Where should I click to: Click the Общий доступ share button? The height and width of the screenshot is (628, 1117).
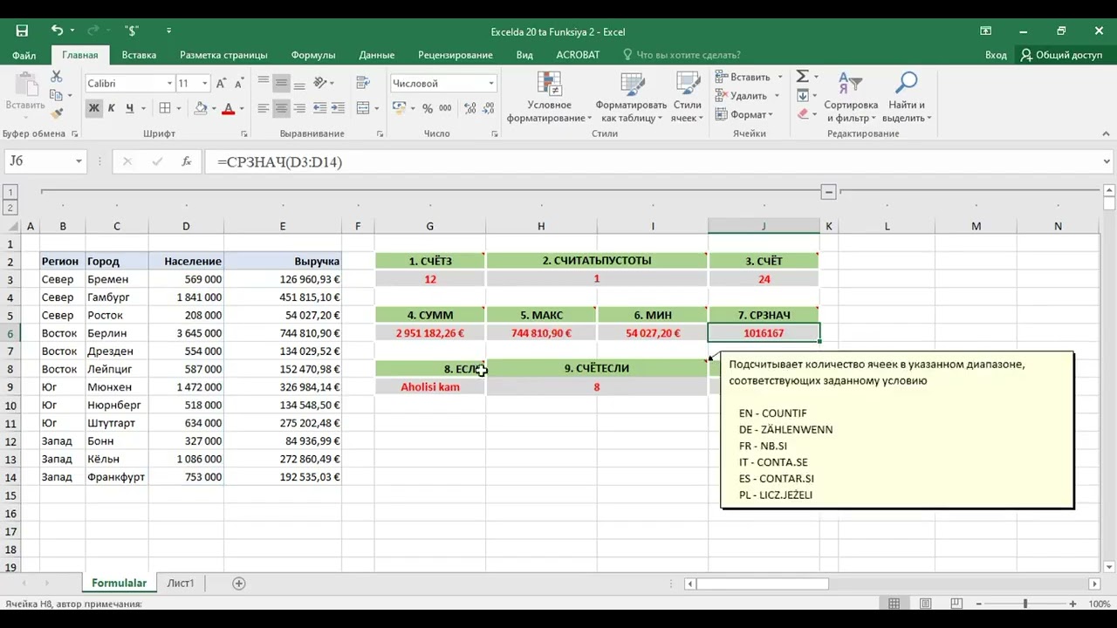point(1062,54)
